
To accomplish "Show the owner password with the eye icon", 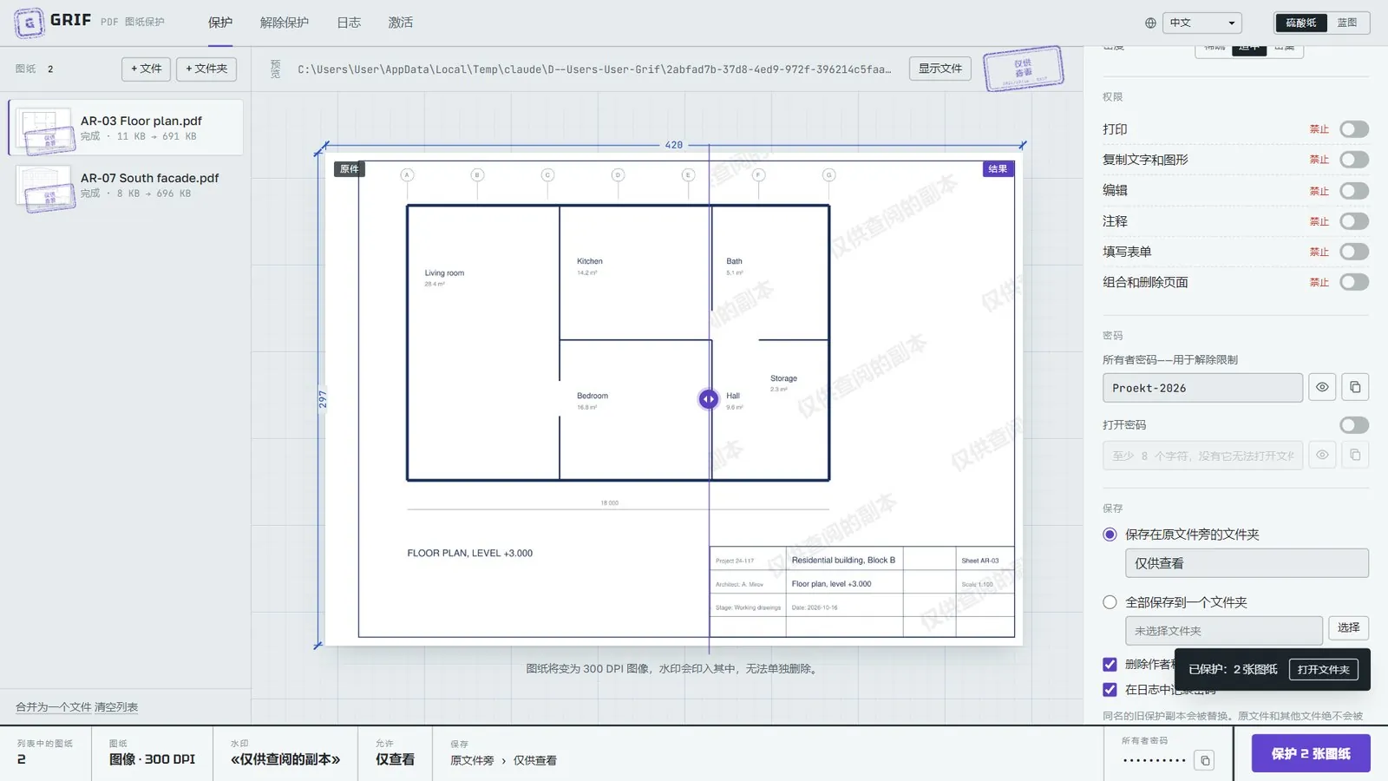I will pos(1322,388).
